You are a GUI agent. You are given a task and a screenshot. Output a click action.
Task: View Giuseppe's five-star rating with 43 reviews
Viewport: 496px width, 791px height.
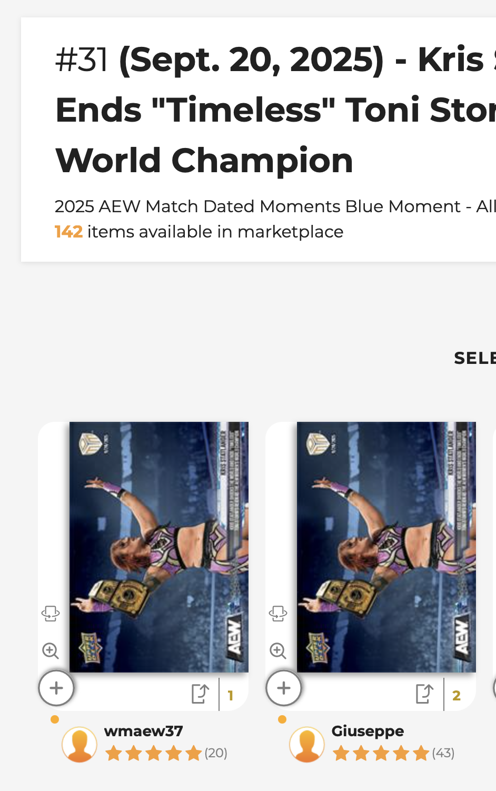point(393,753)
